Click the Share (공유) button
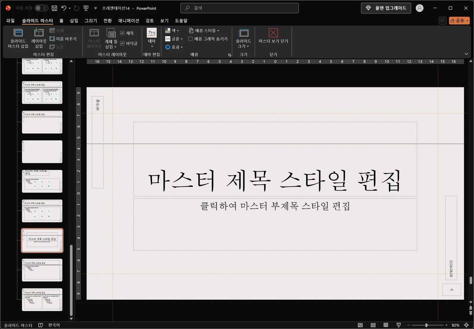The image size is (474, 329). click(457, 20)
